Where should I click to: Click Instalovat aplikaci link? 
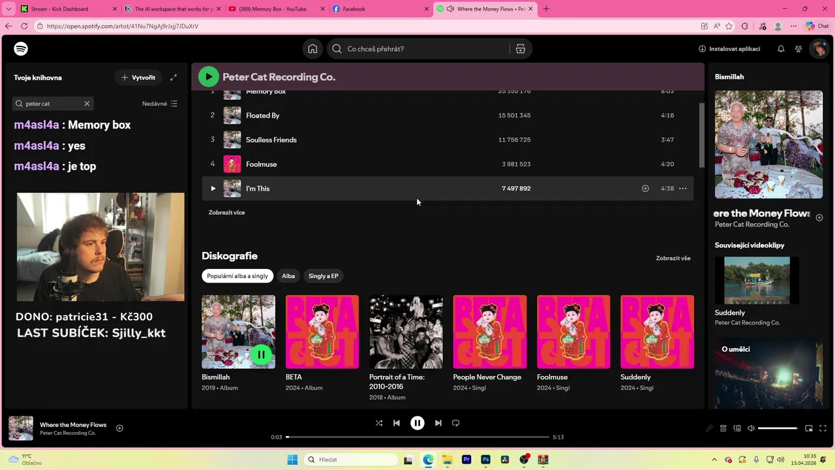[x=729, y=49]
